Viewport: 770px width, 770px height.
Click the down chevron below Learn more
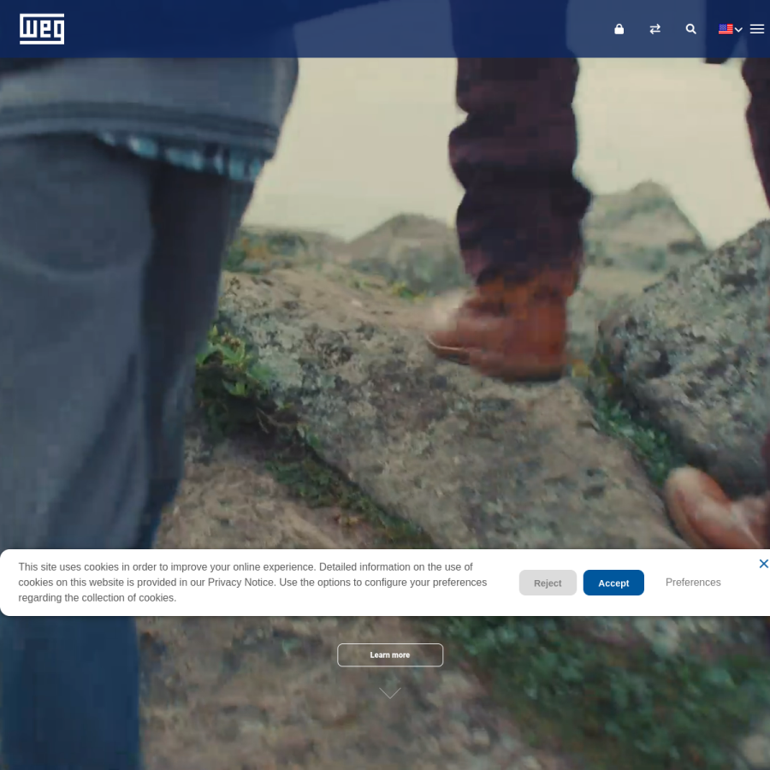pos(390,692)
